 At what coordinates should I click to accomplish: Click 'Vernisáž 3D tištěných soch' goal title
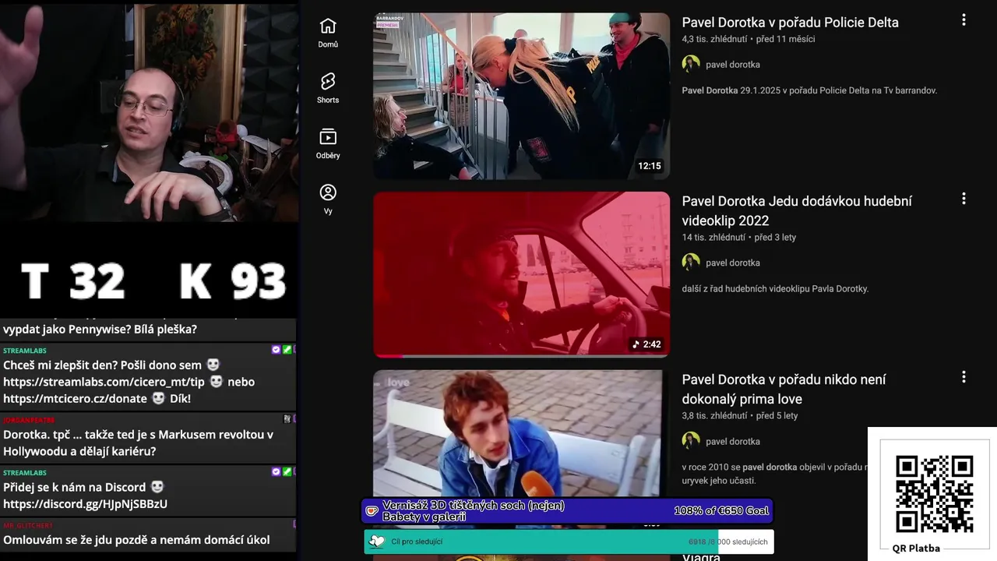click(474, 511)
